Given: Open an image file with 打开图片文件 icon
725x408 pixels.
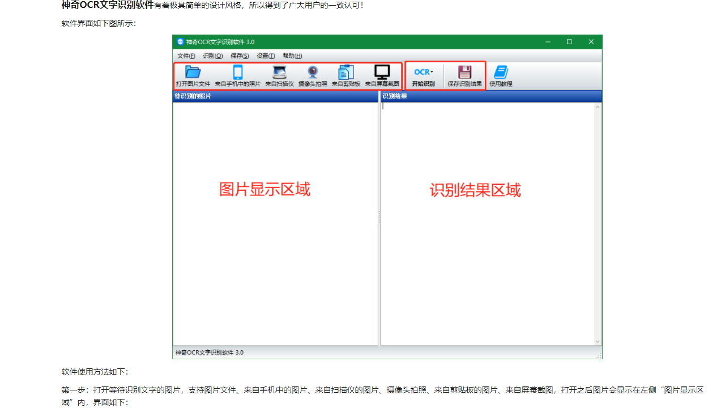Looking at the screenshot, I should tap(193, 75).
